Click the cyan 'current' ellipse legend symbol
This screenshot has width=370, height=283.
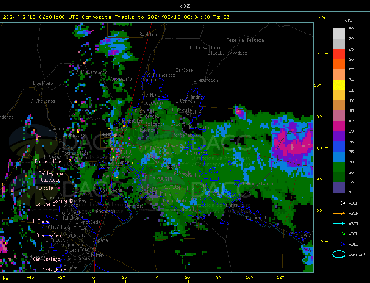point(339,254)
